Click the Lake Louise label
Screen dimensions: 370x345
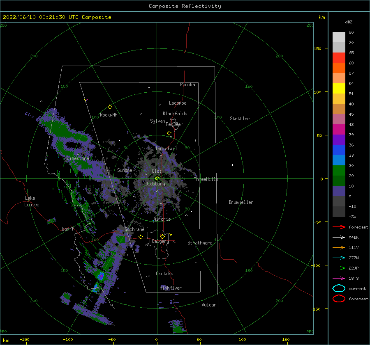click(x=32, y=201)
